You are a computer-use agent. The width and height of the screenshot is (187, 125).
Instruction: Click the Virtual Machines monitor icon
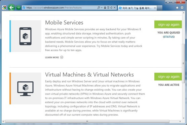pos(26,89)
